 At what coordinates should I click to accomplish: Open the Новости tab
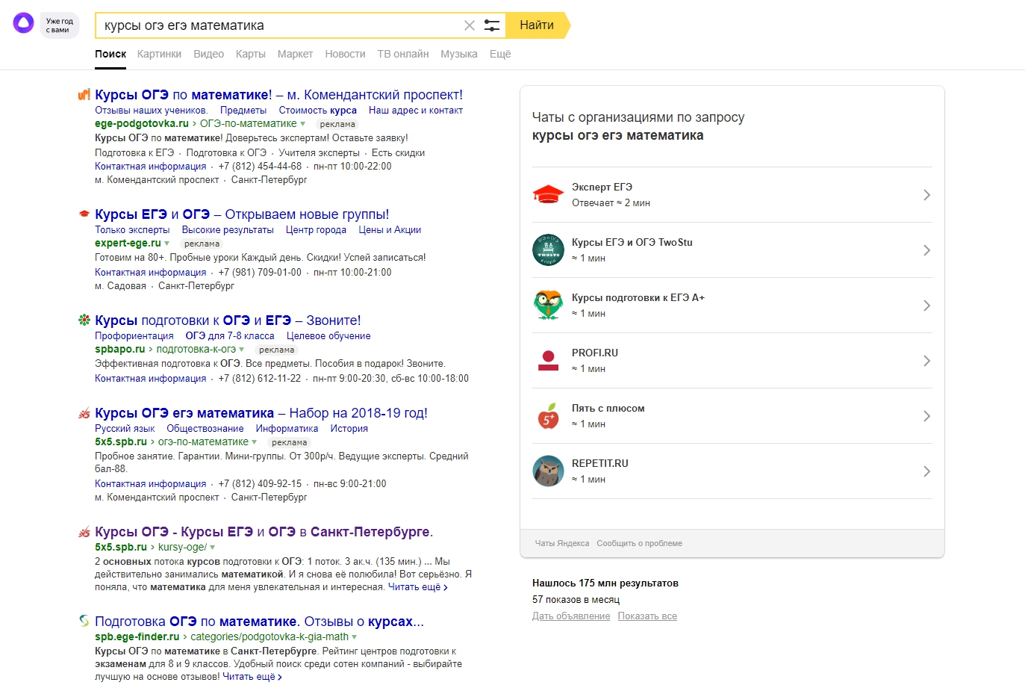tap(345, 54)
